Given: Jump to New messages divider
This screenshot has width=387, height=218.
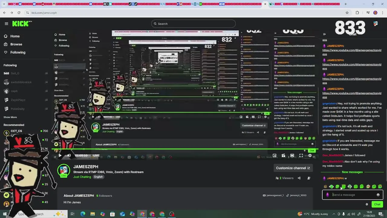Looking at the screenshot, I should [x=352, y=172].
